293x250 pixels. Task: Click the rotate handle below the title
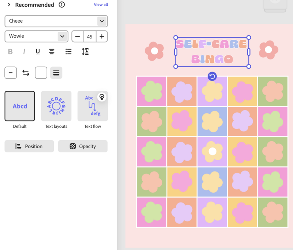tap(212, 76)
